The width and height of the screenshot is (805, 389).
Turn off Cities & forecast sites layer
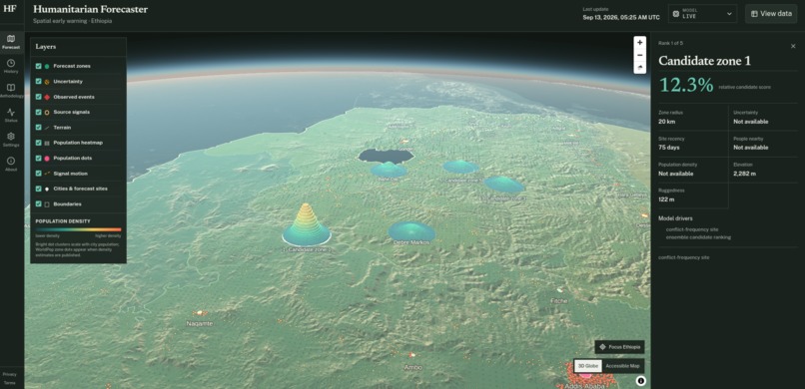(x=39, y=189)
